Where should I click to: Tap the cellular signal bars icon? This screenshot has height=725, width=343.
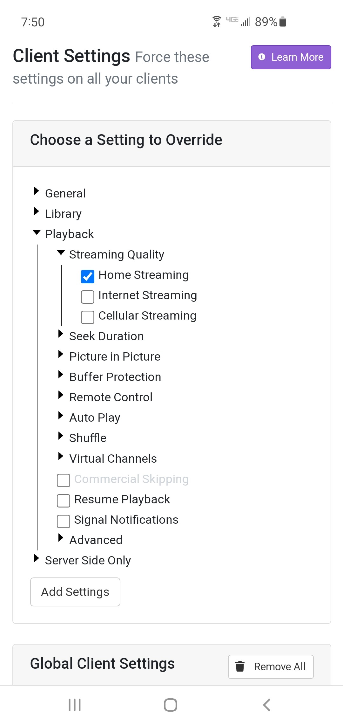pos(245,22)
